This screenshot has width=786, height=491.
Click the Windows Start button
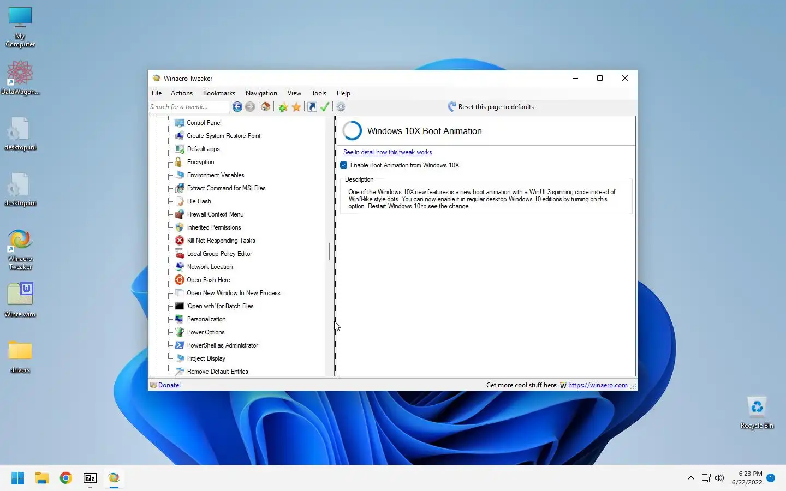17,478
